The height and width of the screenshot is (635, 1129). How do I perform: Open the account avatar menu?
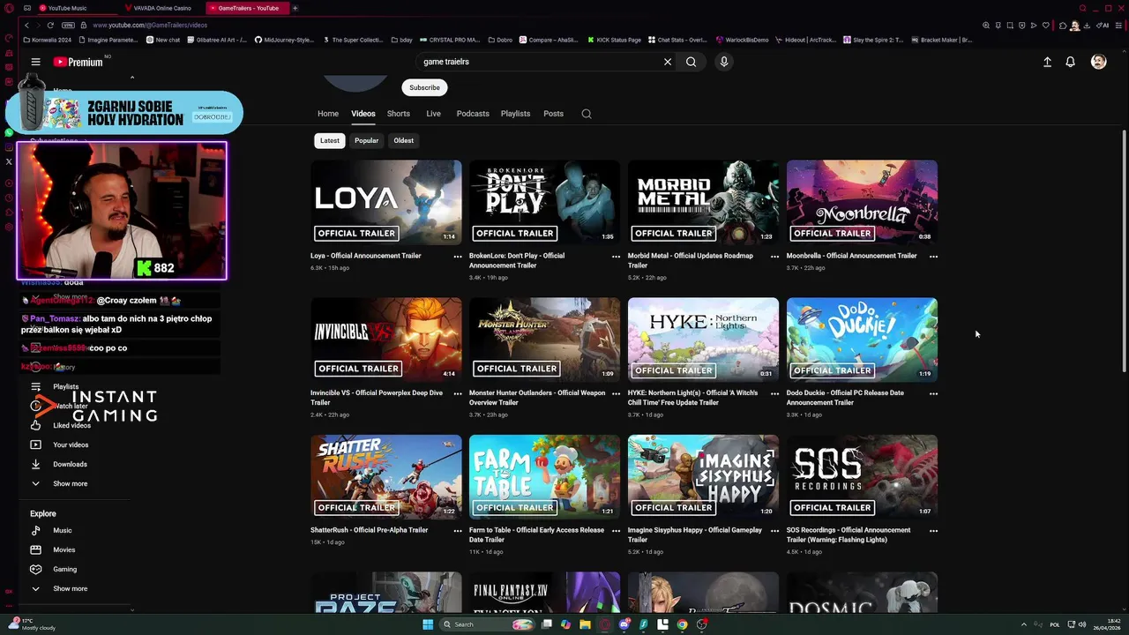[x=1098, y=62]
